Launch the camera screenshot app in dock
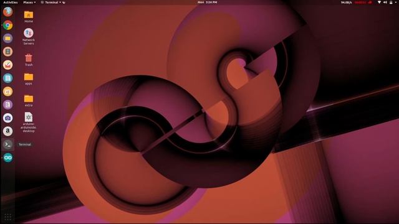 (x=8, y=118)
